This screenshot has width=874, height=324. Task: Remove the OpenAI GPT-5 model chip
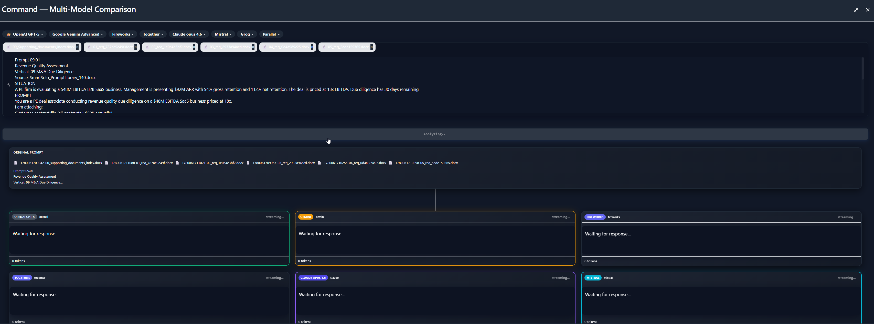point(42,35)
